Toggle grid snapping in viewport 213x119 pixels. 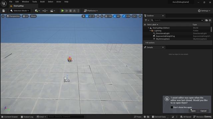point(106,16)
